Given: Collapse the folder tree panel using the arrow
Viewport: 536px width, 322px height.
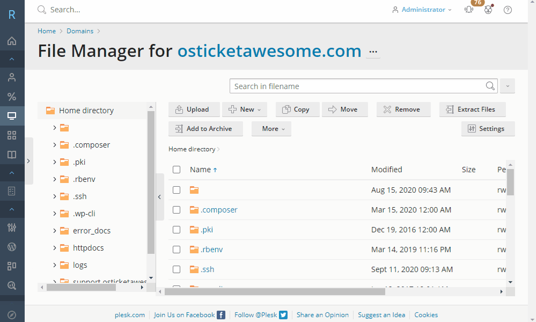Looking at the screenshot, I should point(160,197).
